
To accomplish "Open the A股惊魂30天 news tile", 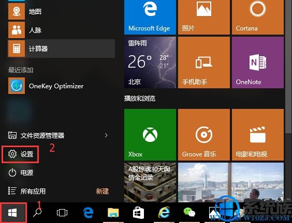I will pyautogui.click(x=150, y=182).
